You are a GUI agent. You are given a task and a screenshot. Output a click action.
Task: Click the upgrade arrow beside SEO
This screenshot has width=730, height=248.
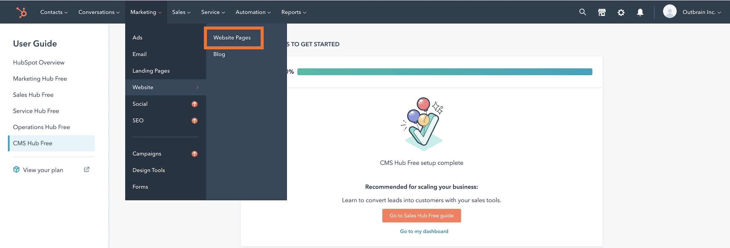point(194,121)
